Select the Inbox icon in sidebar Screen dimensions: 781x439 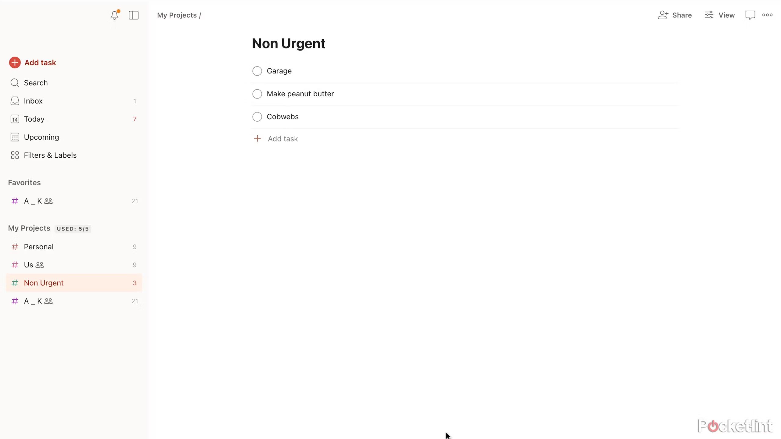(x=14, y=101)
